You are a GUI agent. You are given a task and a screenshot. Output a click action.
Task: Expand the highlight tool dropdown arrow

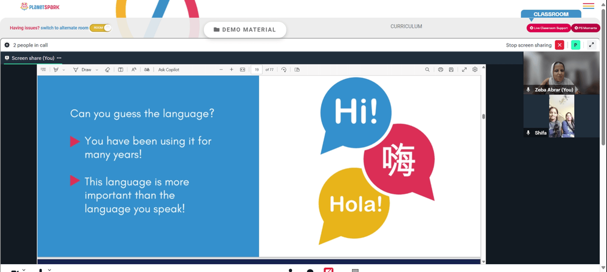pos(64,70)
